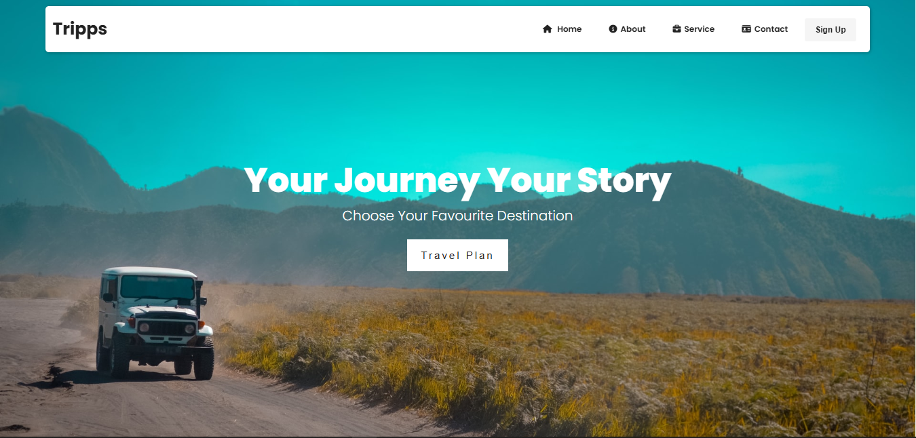Click the info circle icon beside About
Screen dimensions: 916x438
point(613,29)
